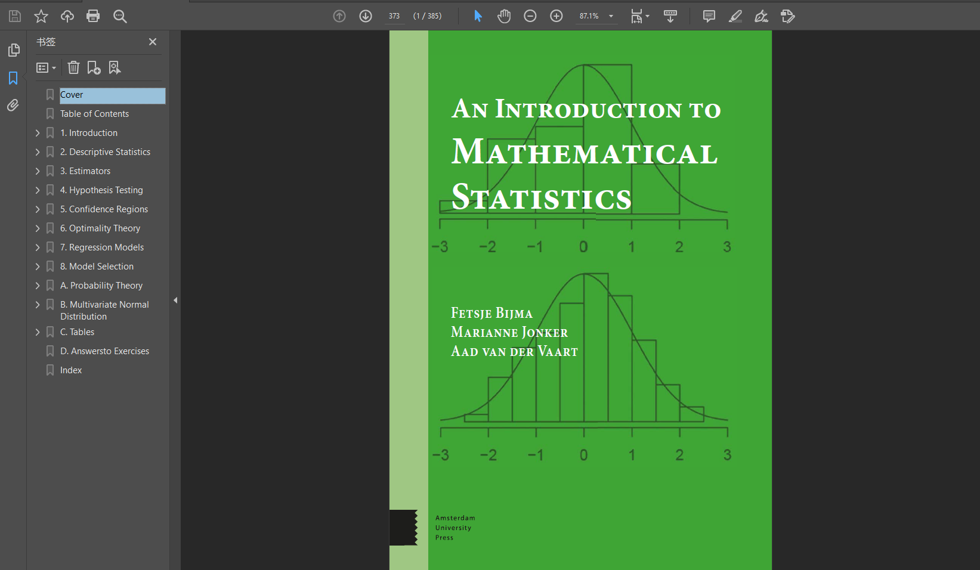
Task: Expand the A. Probability Theory bookmark
Action: pos(38,286)
